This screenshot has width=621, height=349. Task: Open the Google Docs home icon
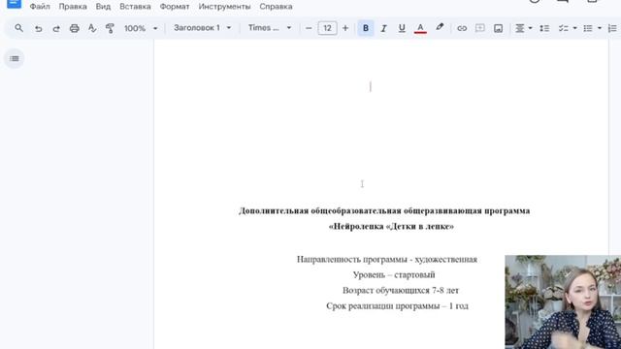(14, 4)
